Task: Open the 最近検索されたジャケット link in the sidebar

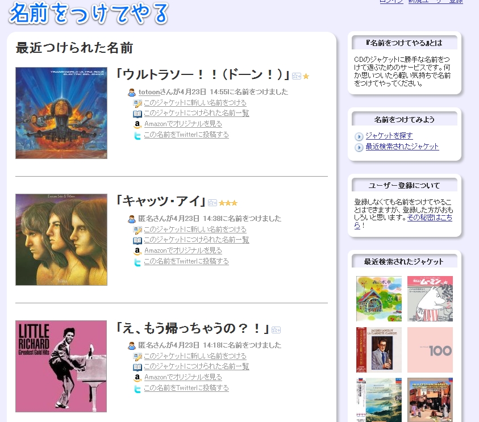Action: click(x=402, y=147)
